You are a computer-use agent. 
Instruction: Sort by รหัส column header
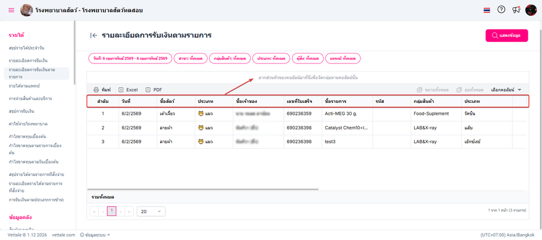click(x=391, y=102)
